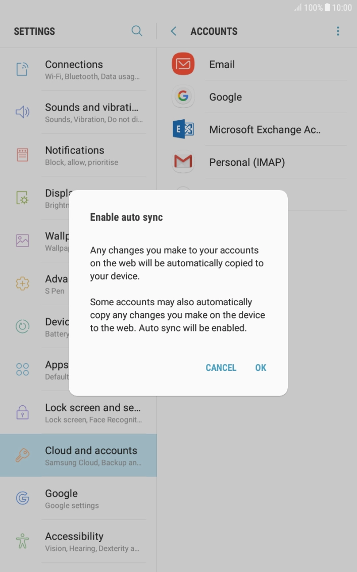
Task: Go back using Accounts back arrow
Action: click(174, 31)
